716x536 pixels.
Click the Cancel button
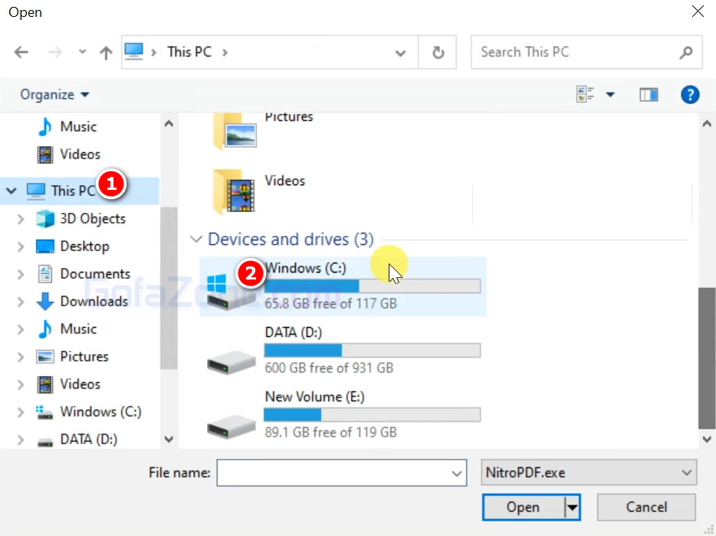(646, 507)
